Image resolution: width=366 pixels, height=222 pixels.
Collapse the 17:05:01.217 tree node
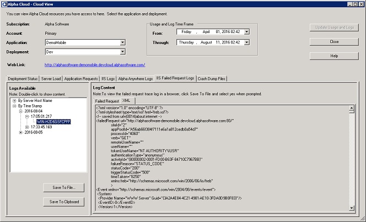(x=27, y=116)
